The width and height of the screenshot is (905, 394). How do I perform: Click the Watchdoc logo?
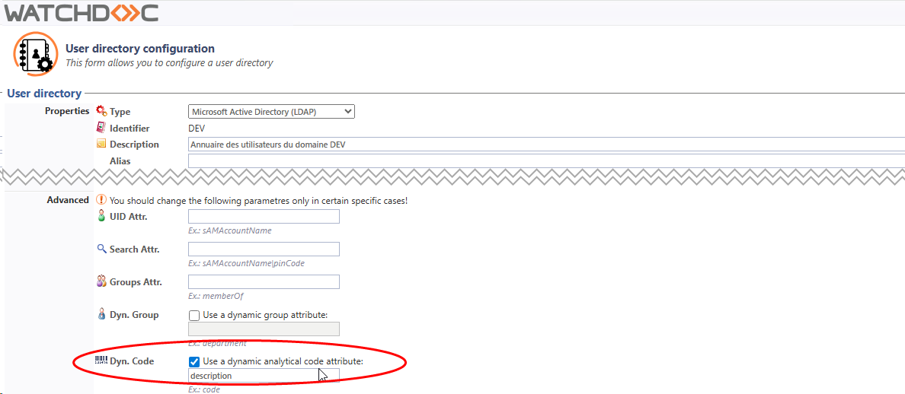coord(81,12)
